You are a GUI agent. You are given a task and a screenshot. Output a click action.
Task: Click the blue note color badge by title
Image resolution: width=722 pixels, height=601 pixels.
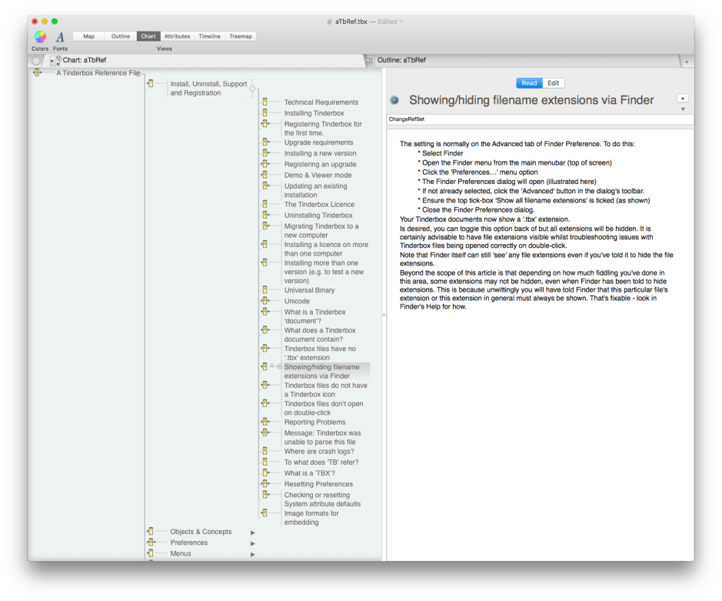[x=394, y=100]
